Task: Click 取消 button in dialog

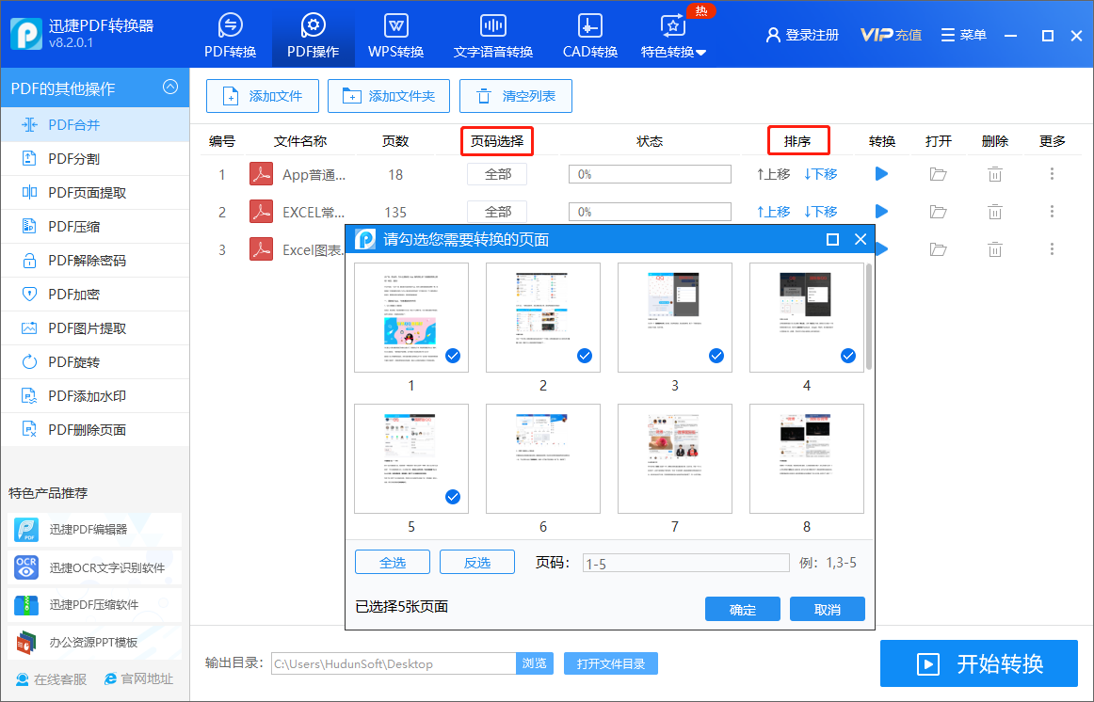Action: [x=828, y=609]
